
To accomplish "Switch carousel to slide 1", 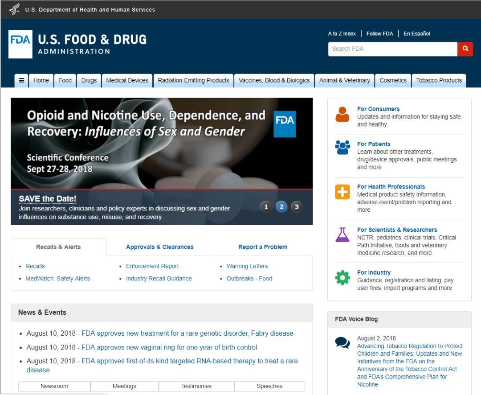I will pyautogui.click(x=266, y=207).
